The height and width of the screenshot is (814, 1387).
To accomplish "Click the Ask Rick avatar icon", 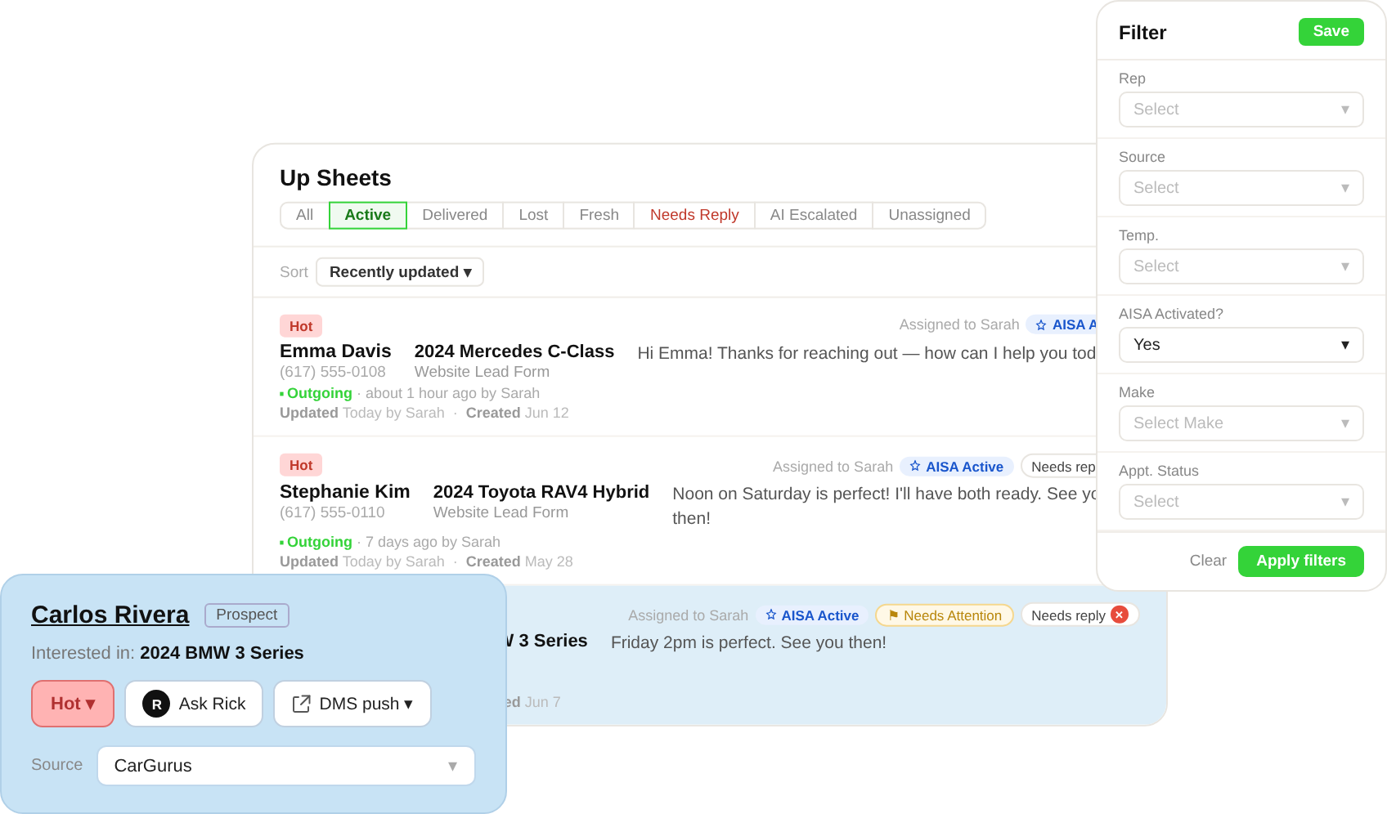I will click(x=156, y=704).
